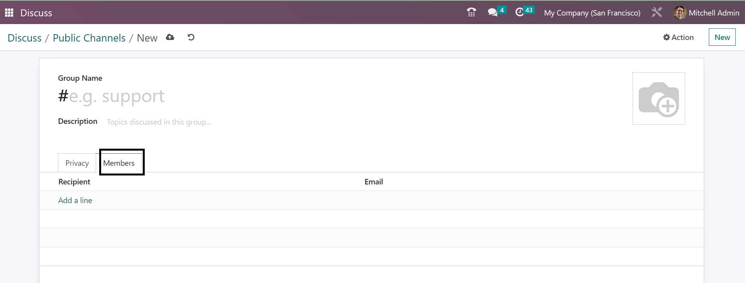The height and width of the screenshot is (283, 745).
Task: Show activities via the clock icon
Action: (x=520, y=12)
